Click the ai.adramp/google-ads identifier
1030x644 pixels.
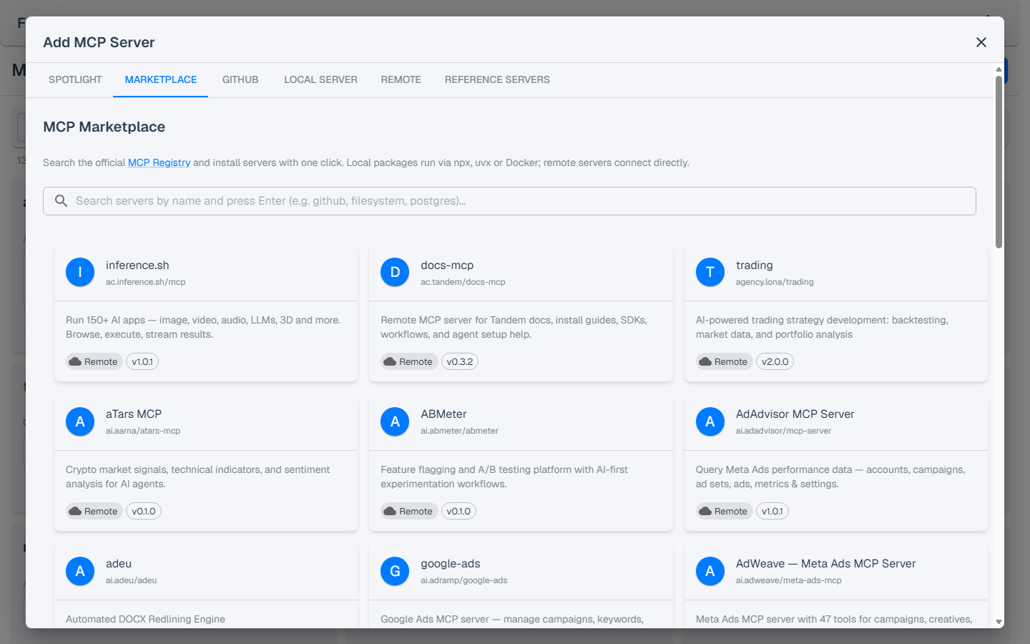coord(464,580)
